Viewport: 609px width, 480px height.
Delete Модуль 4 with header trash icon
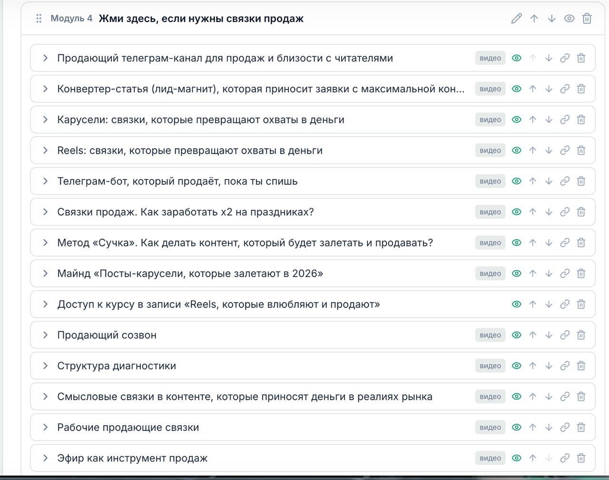(x=587, y=19)
